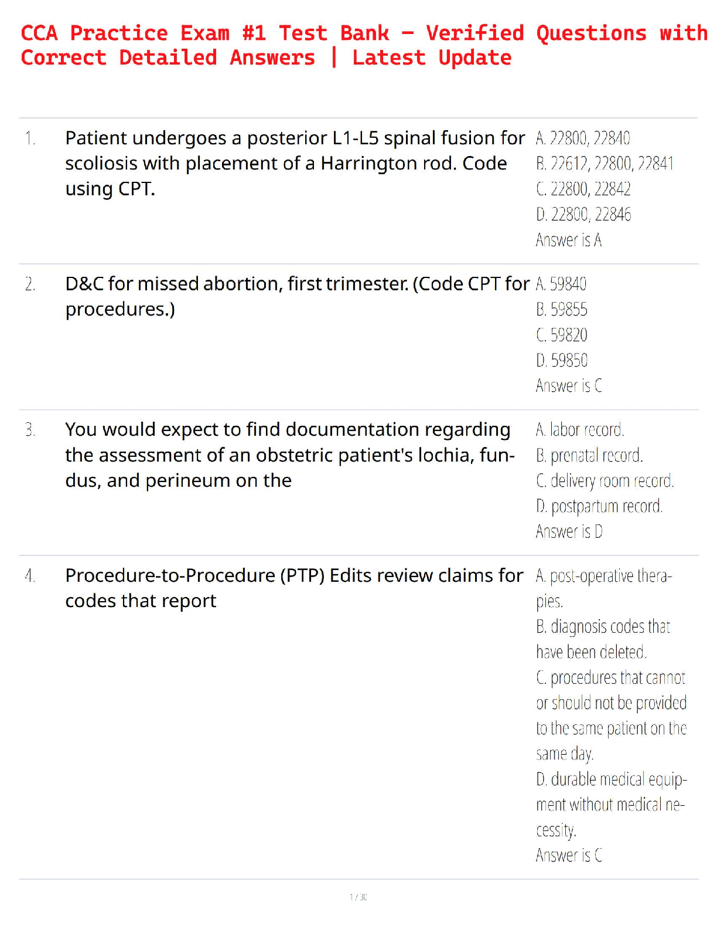This screenshot has width=717, height=929.
Task: Click the page number at the bottom
Action: pyautogui.click(x=358, y=897)
